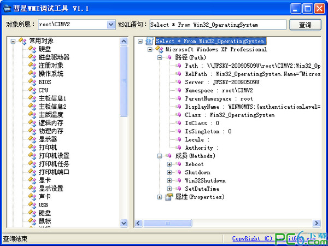Collapse the 路径(Path) node
The height and width of the screenshot is (246, 328).
[x=160, y=57]
